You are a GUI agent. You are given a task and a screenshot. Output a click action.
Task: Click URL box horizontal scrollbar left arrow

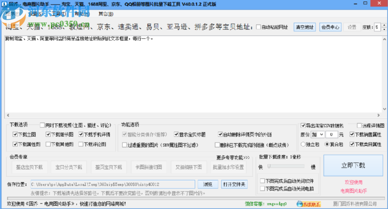(x=8, y=115)
